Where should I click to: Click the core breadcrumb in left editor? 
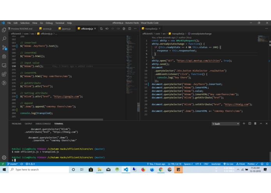pos(26,34)
